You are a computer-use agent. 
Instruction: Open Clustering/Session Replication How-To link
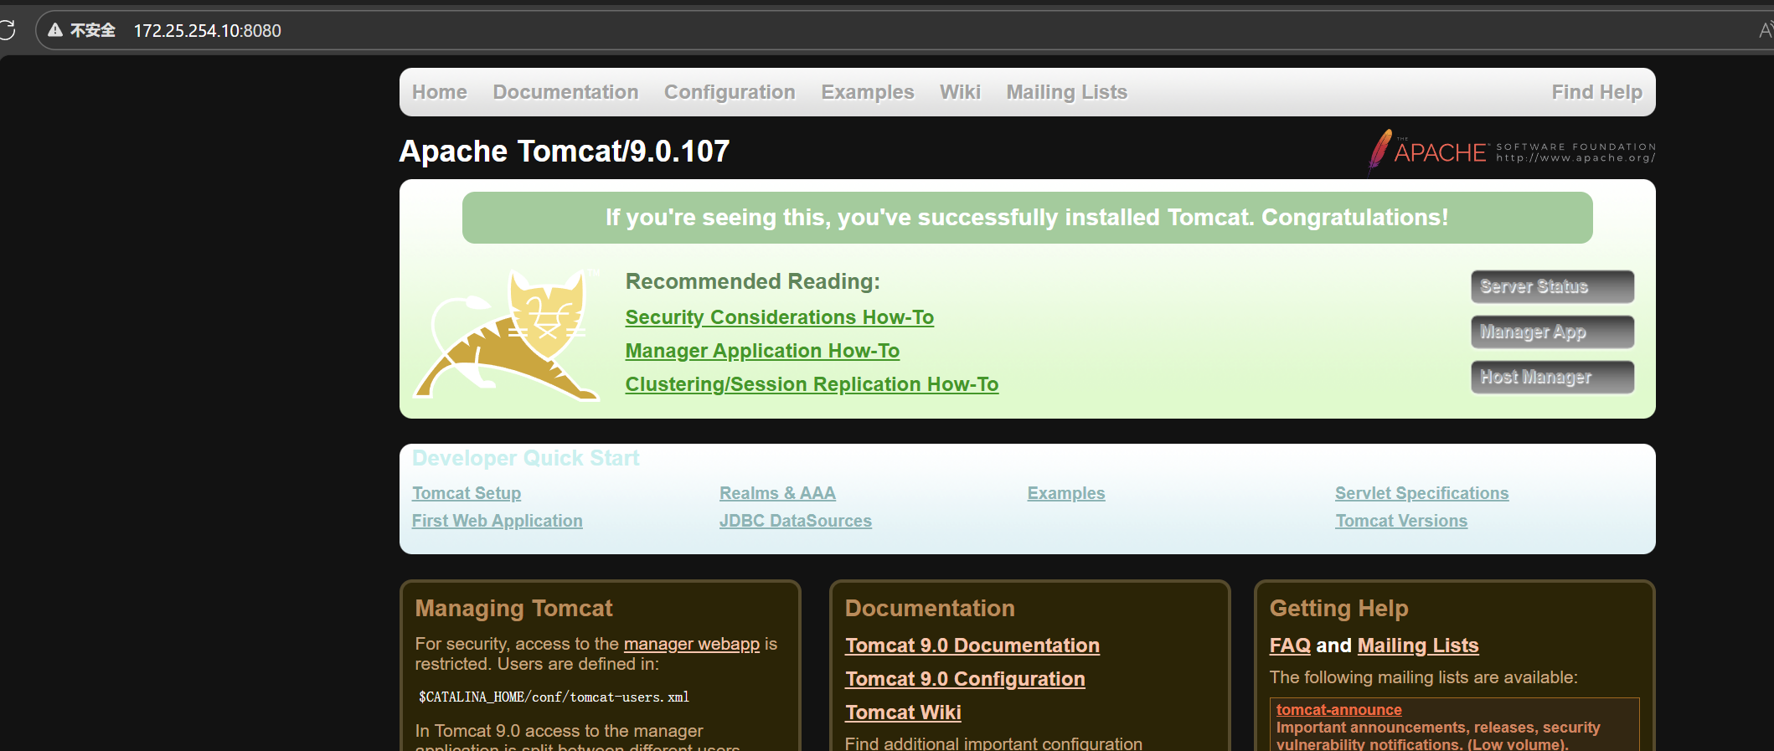coord(812,384)
